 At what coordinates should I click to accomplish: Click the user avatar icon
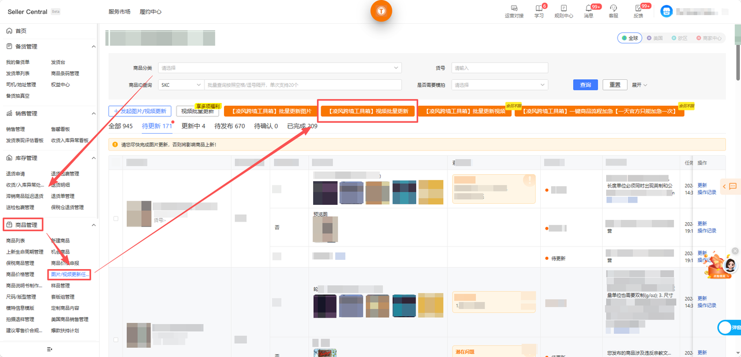pos(666,11)
